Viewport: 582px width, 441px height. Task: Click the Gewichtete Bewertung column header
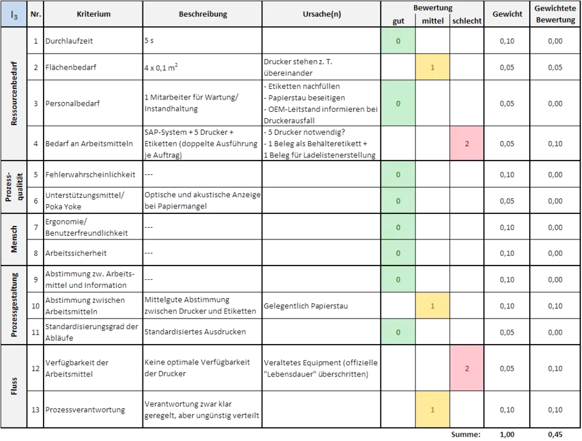coord(555,14)
